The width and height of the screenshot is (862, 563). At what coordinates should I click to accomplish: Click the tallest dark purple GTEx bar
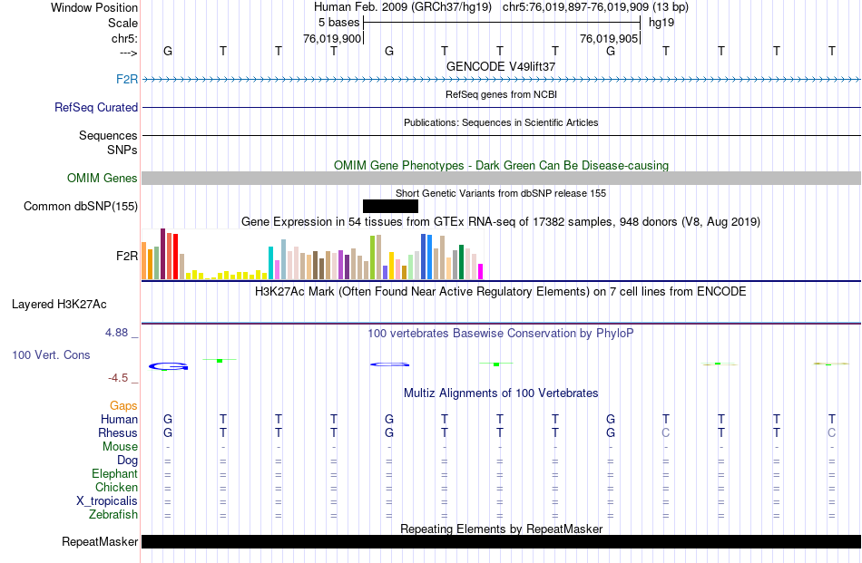point(162,255)
